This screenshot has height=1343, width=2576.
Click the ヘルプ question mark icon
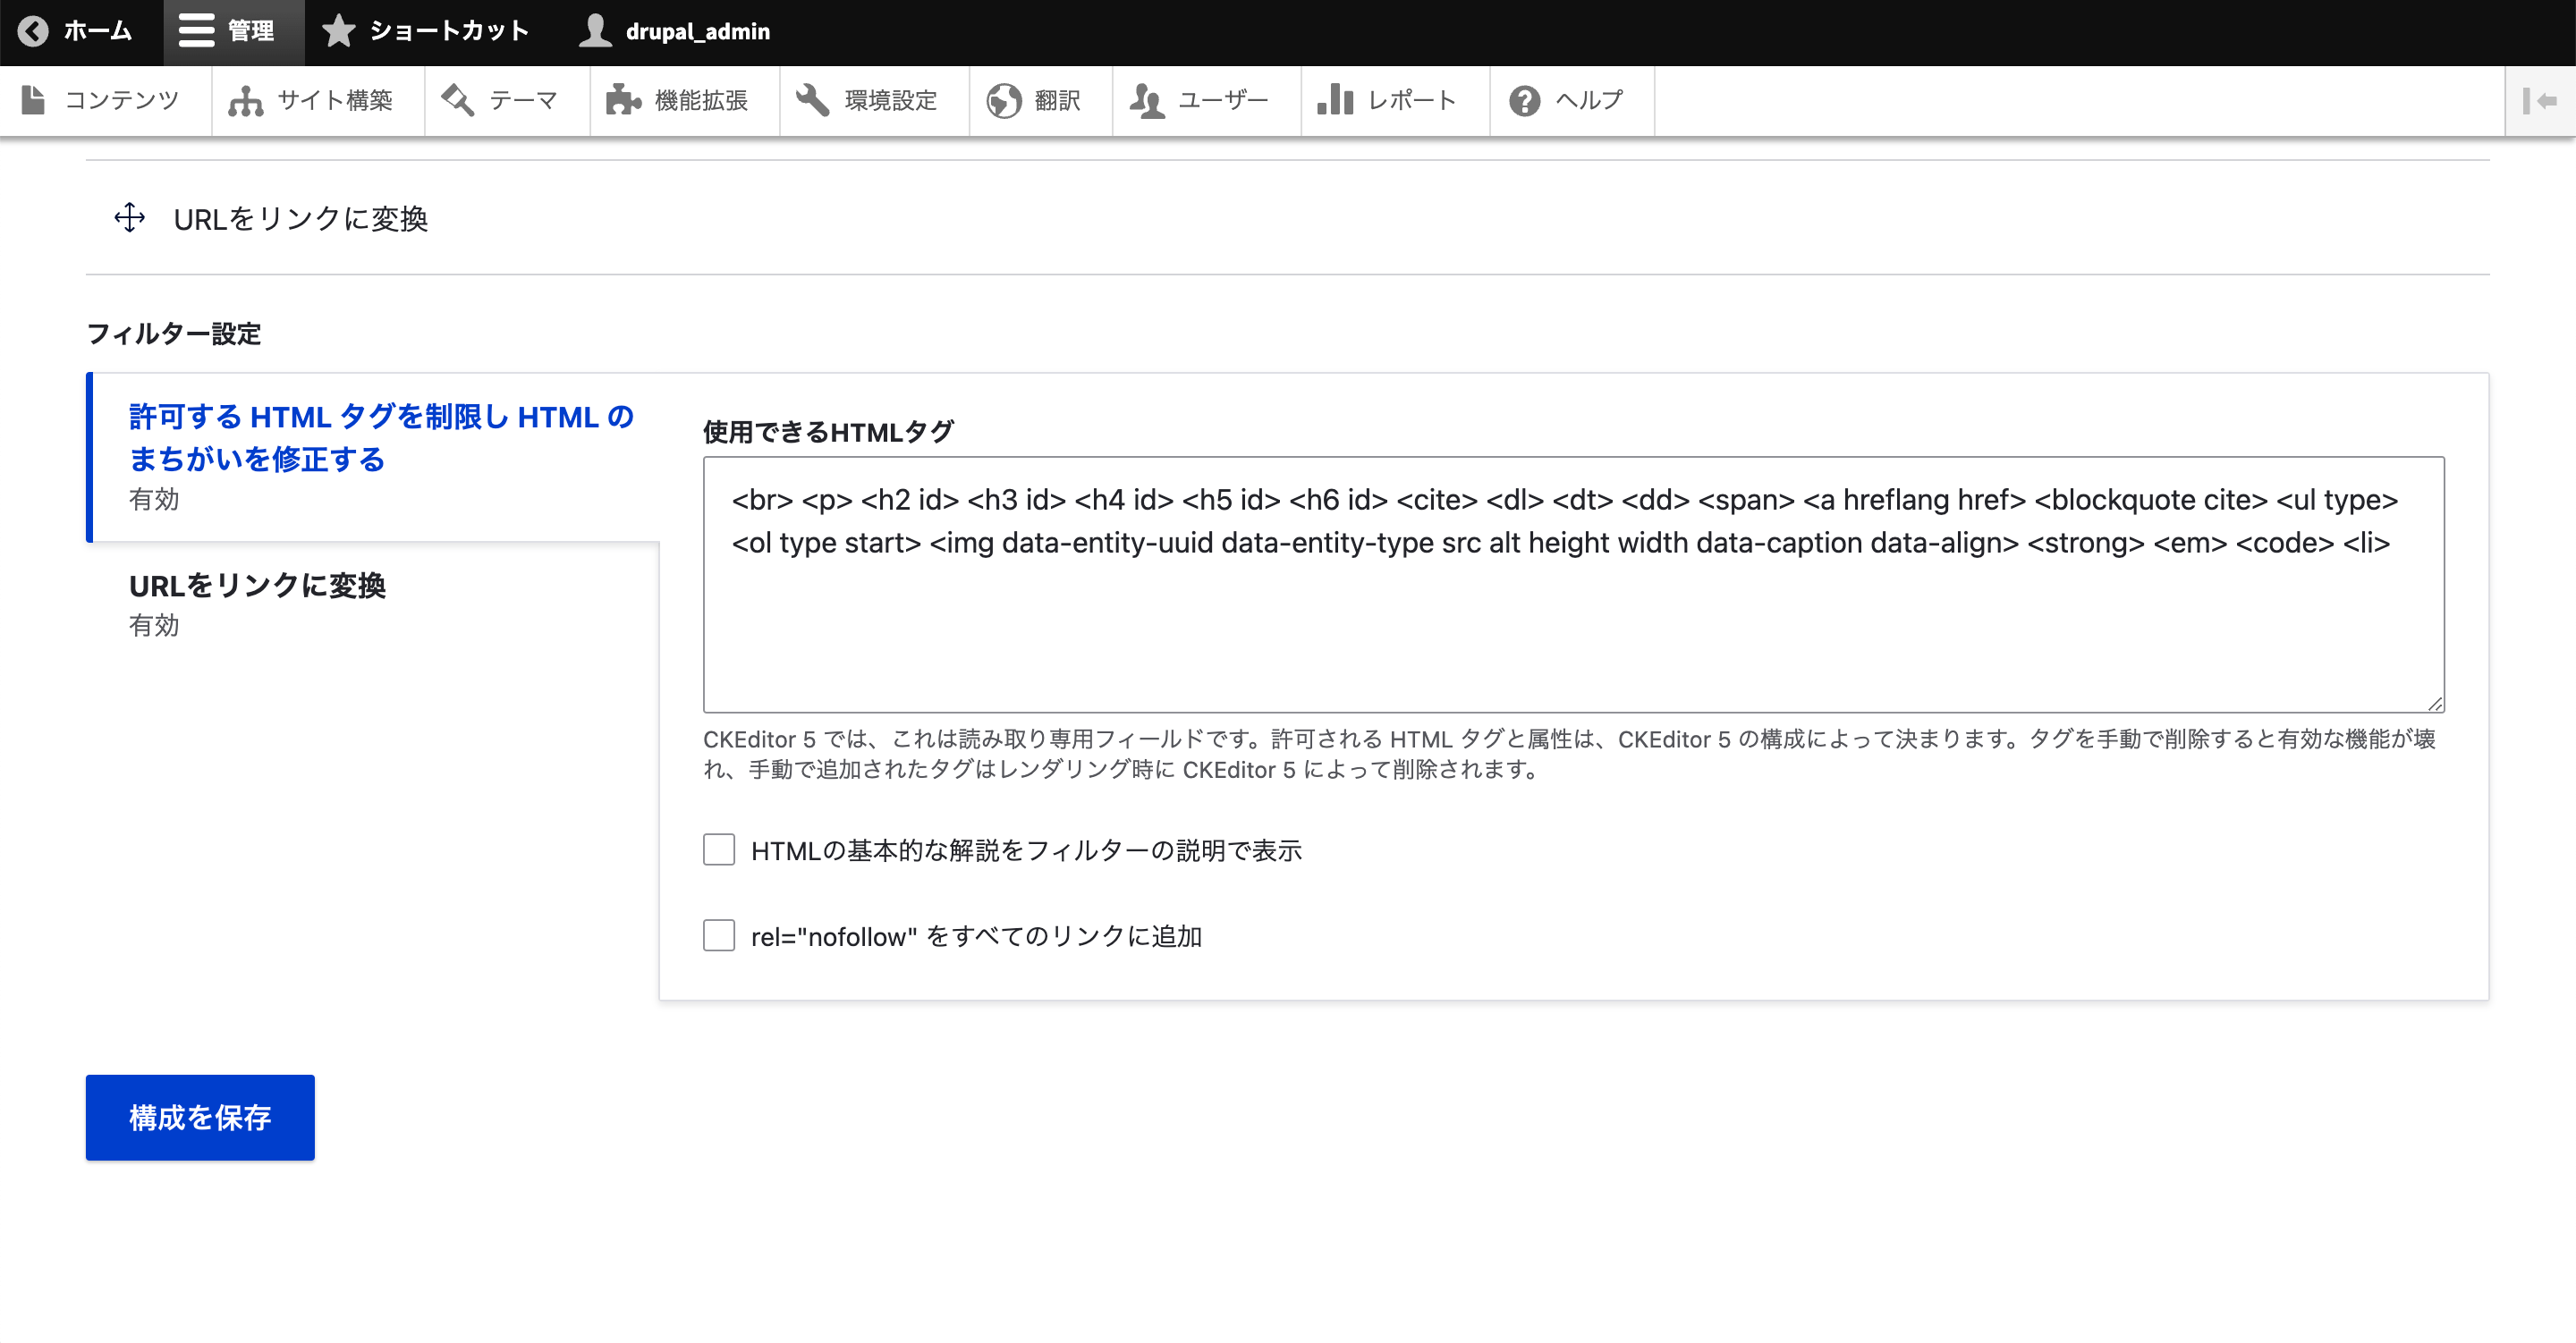(1524, 101)
